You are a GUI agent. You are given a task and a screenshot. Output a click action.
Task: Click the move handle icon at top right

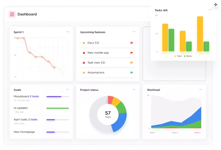pos(216,5)
